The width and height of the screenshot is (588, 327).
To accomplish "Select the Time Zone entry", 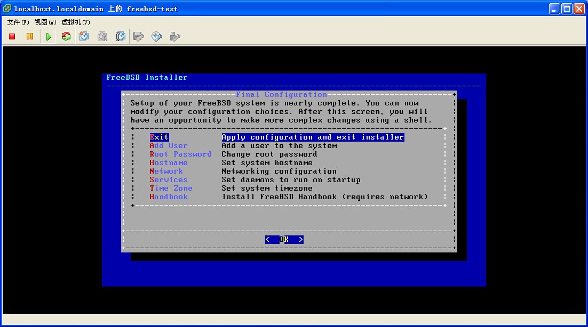I will tap(171, 189).
